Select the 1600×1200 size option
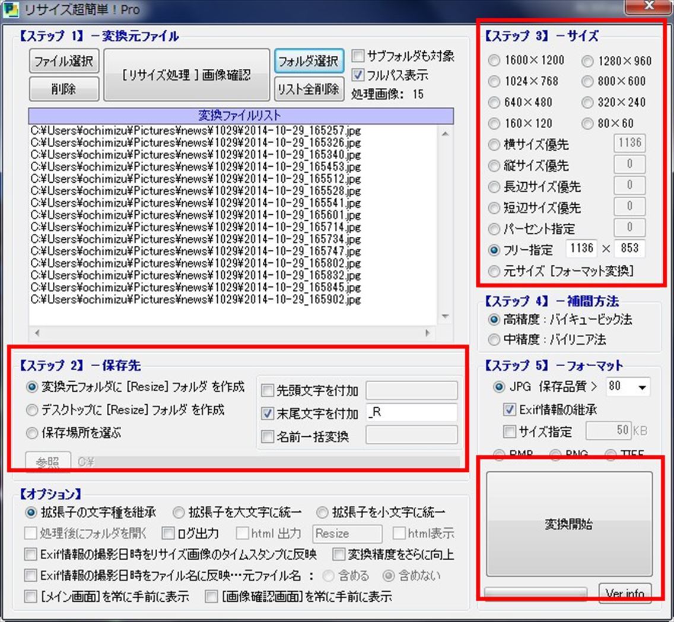The width and height of the screenshot is (674, 622). click(x=494, y=61)
